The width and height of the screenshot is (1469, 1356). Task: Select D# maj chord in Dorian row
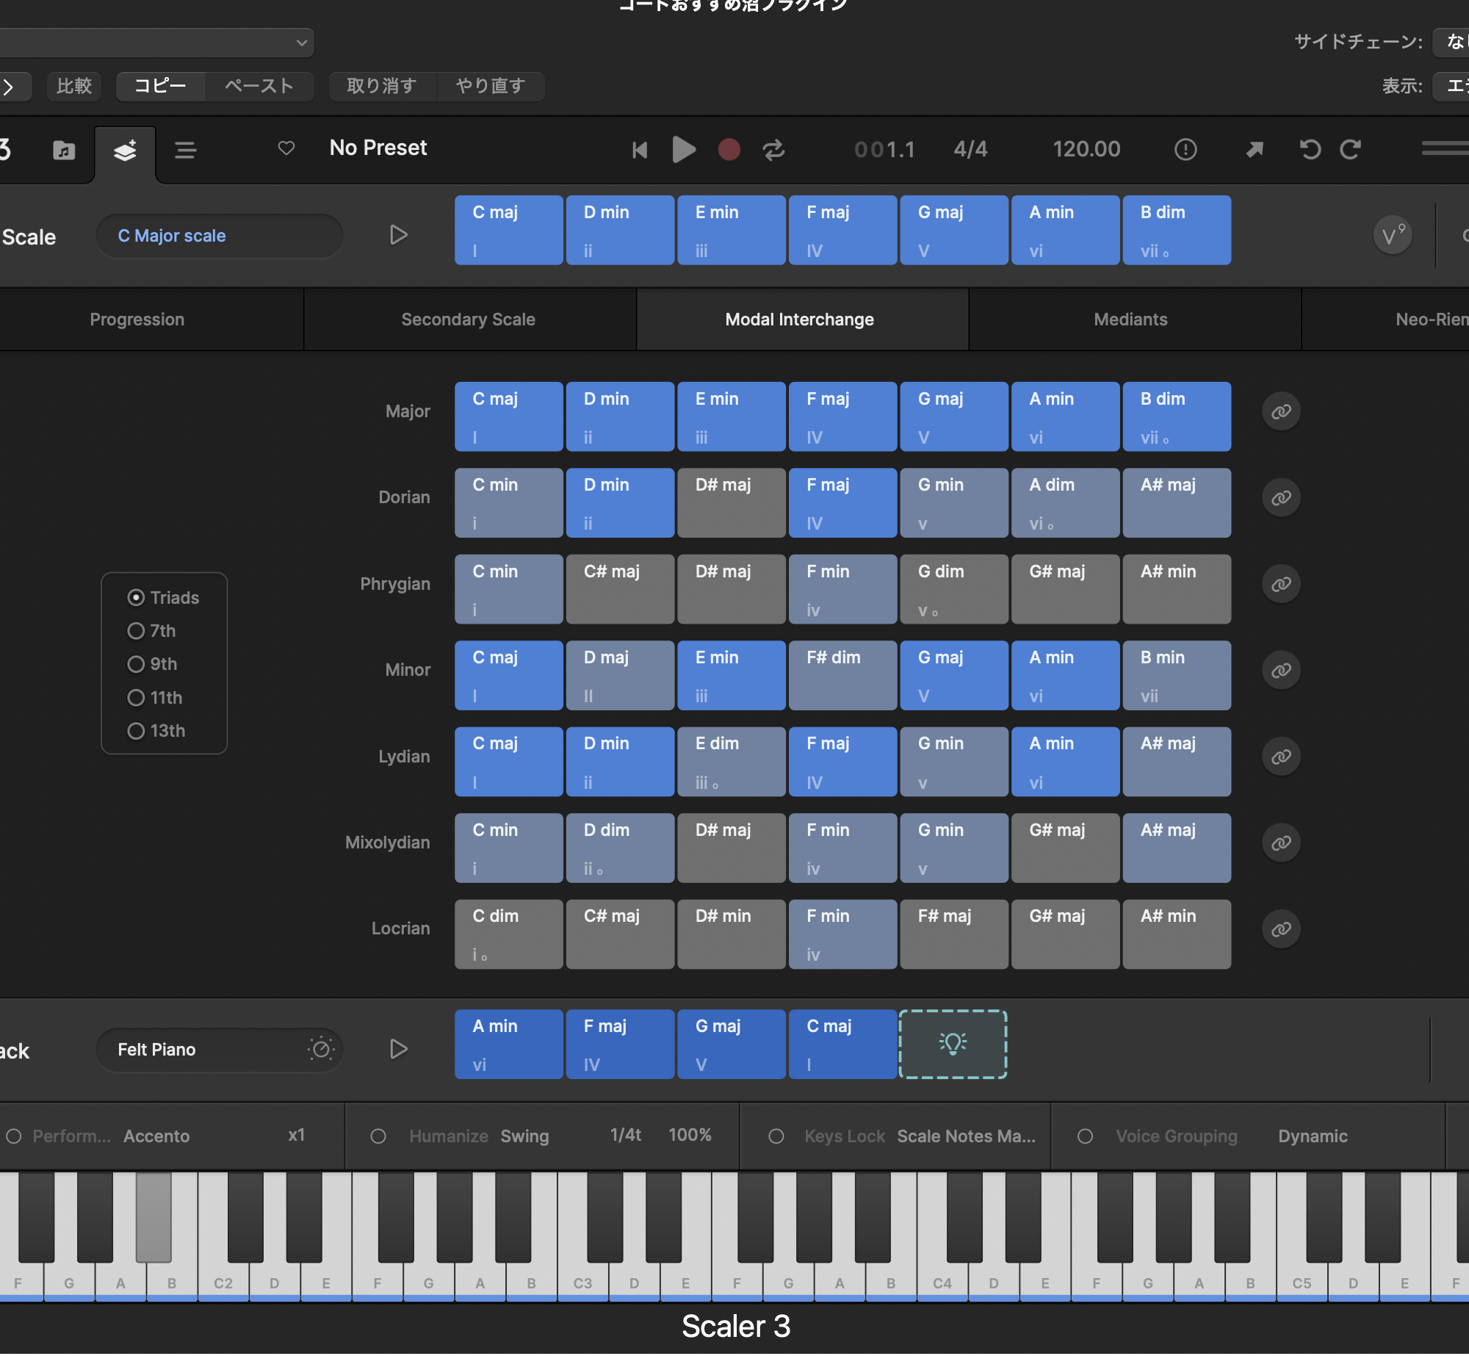point(731,503)
